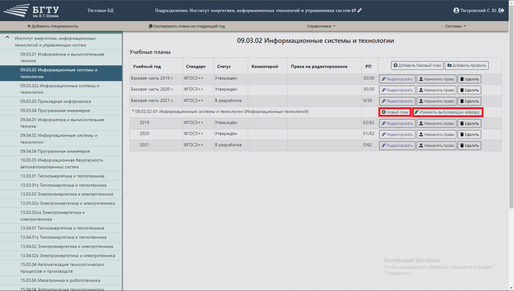Open the Справочники dropdown menu
The width and height of the screenshot is (514, 291).
tap(321, 26)
